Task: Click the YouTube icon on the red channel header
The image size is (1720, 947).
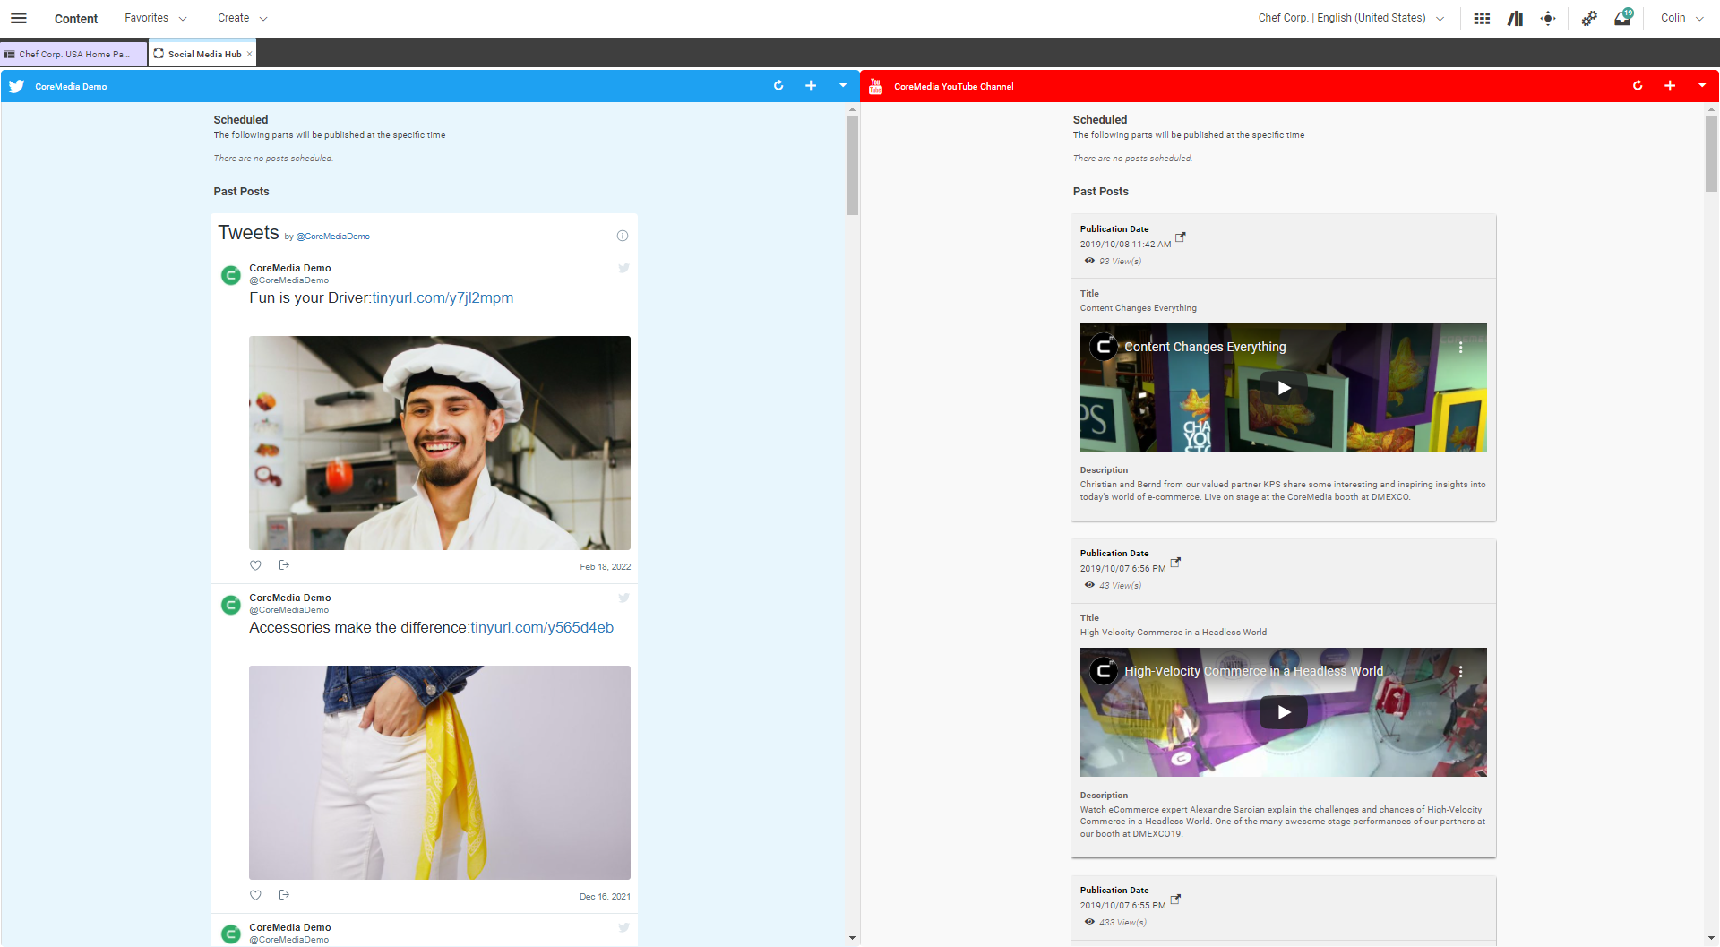Action: (875, 86)
